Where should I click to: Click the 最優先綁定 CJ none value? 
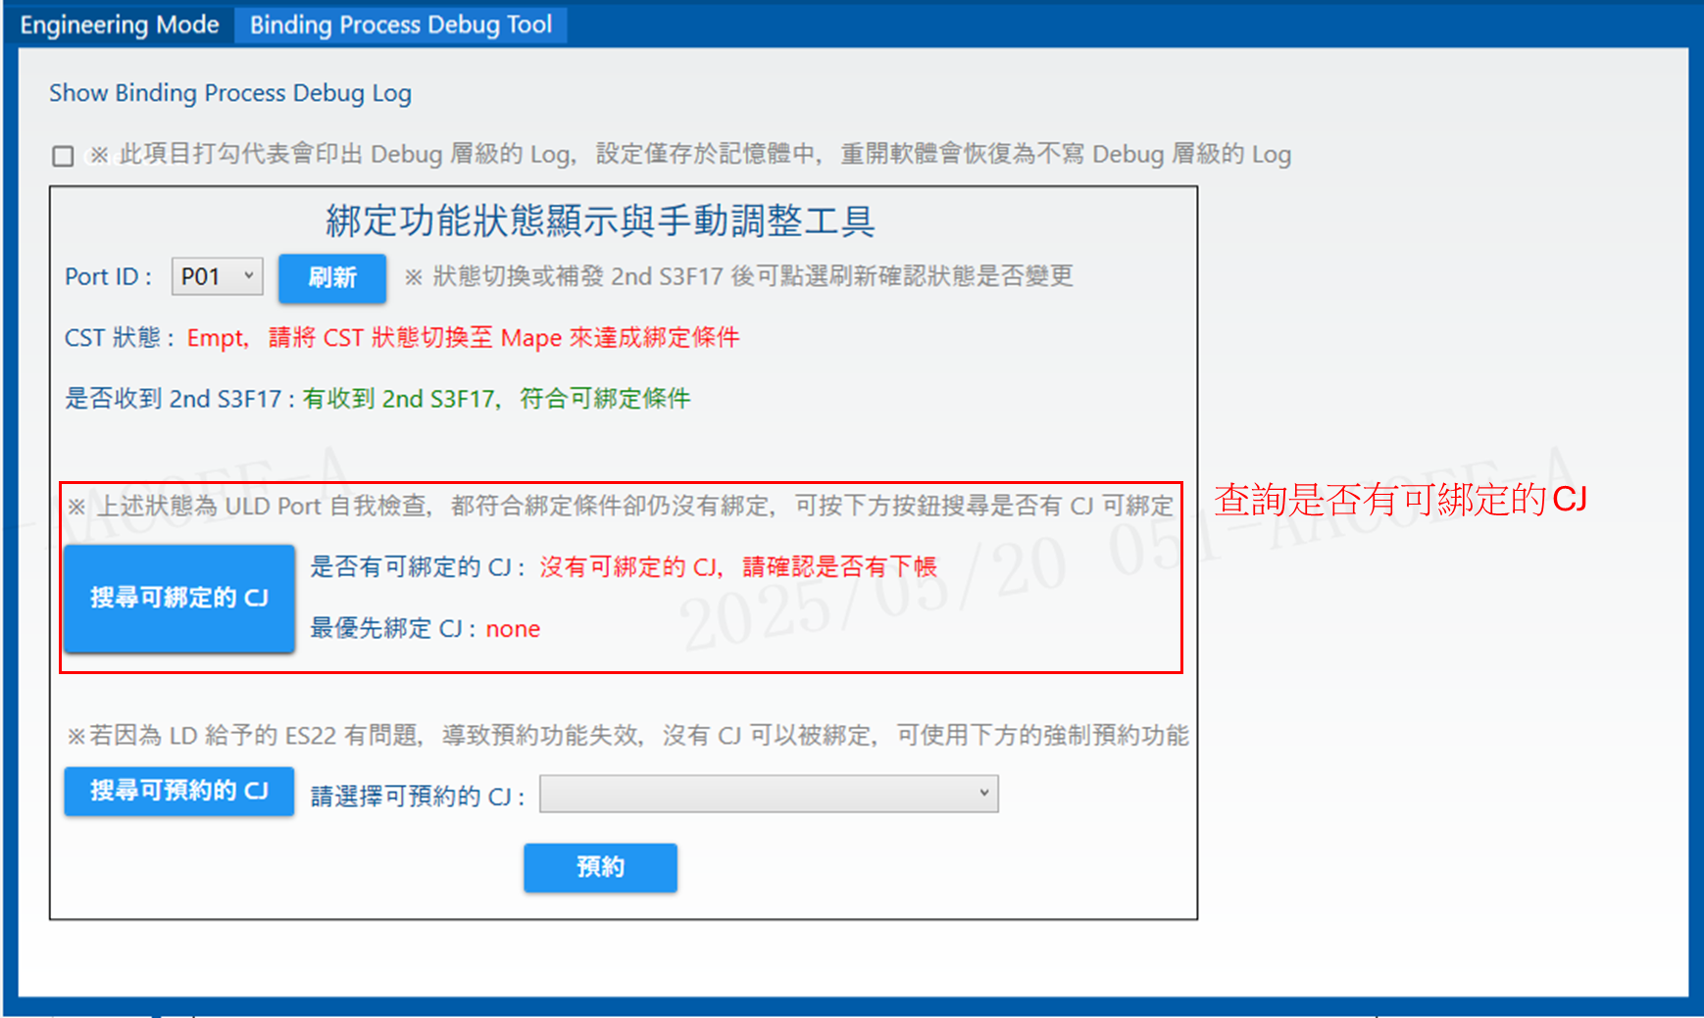click(513, 629)
